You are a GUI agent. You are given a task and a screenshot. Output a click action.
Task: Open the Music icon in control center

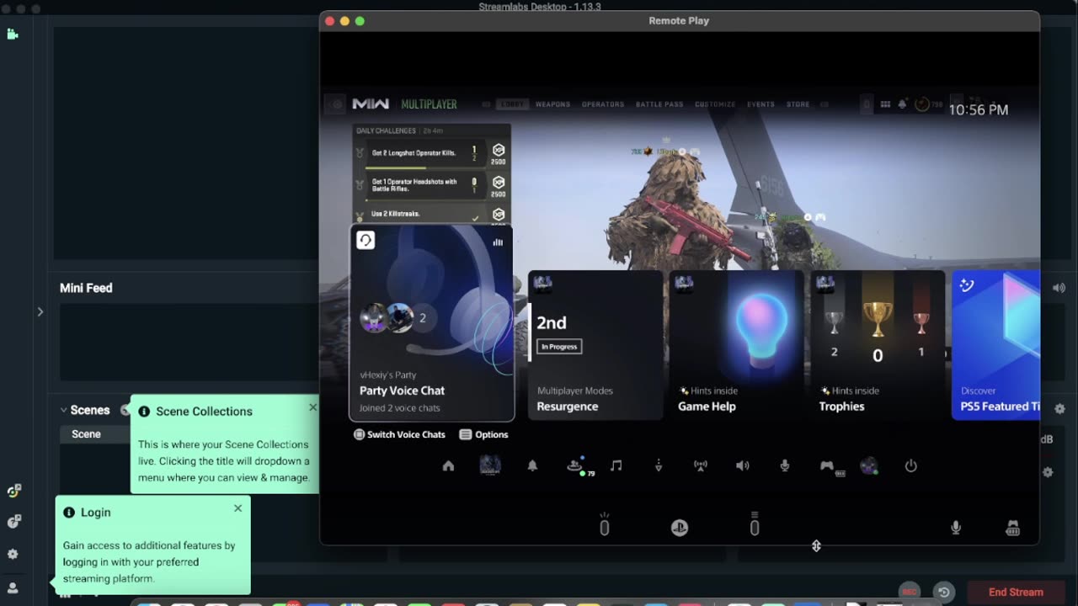pos(616,466)
